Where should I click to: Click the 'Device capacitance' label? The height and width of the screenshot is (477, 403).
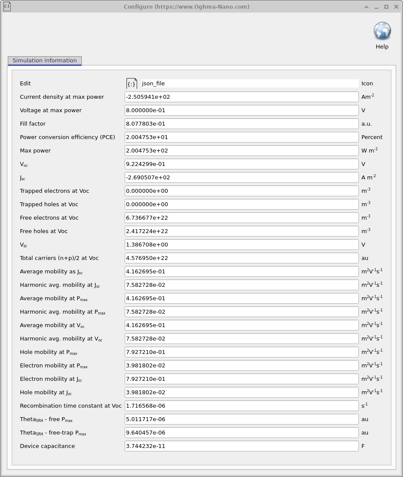pos(47,446)
